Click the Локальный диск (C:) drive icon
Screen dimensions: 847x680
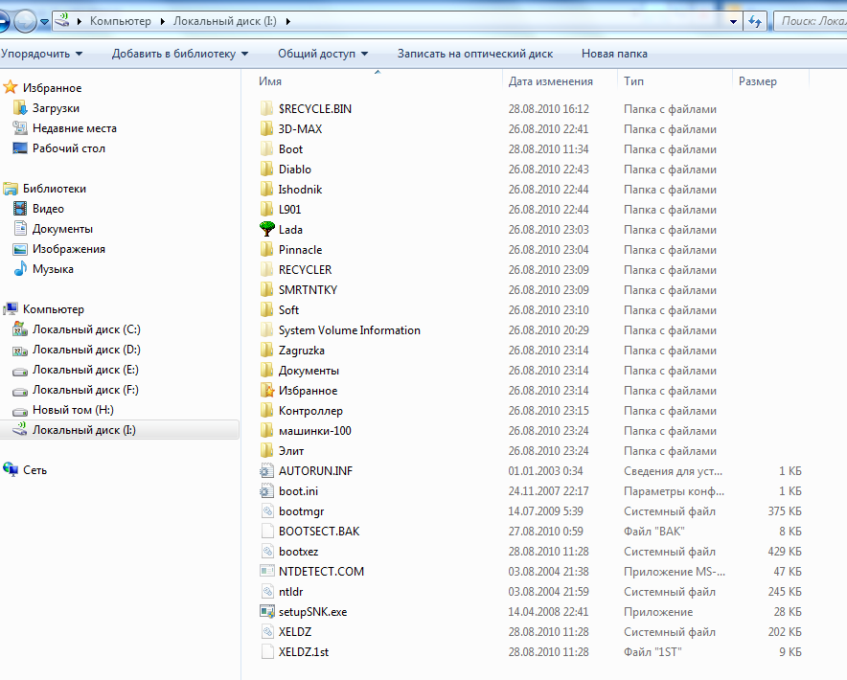tap(20, 329)
